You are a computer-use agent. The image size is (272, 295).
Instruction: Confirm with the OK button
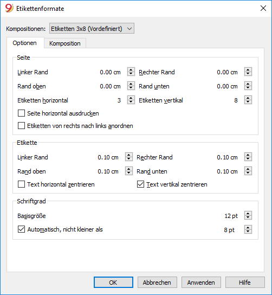pyautogui.click(x=113, y=282)
